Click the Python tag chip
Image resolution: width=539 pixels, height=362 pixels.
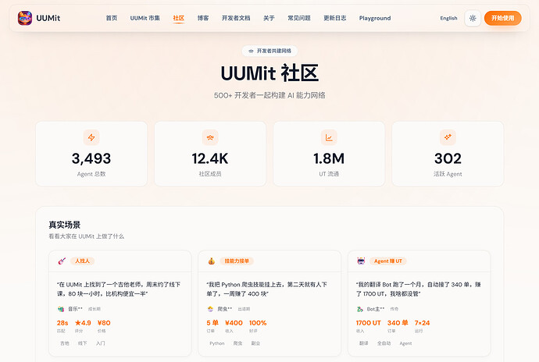[x=217, y=343]
